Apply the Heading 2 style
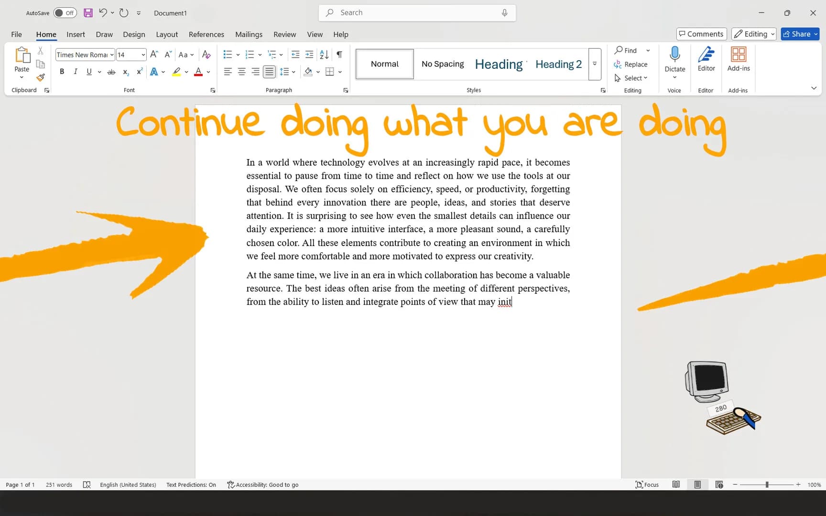Viewport: 826px width, 516px height. pyautogui.click(x=559, y=64)
